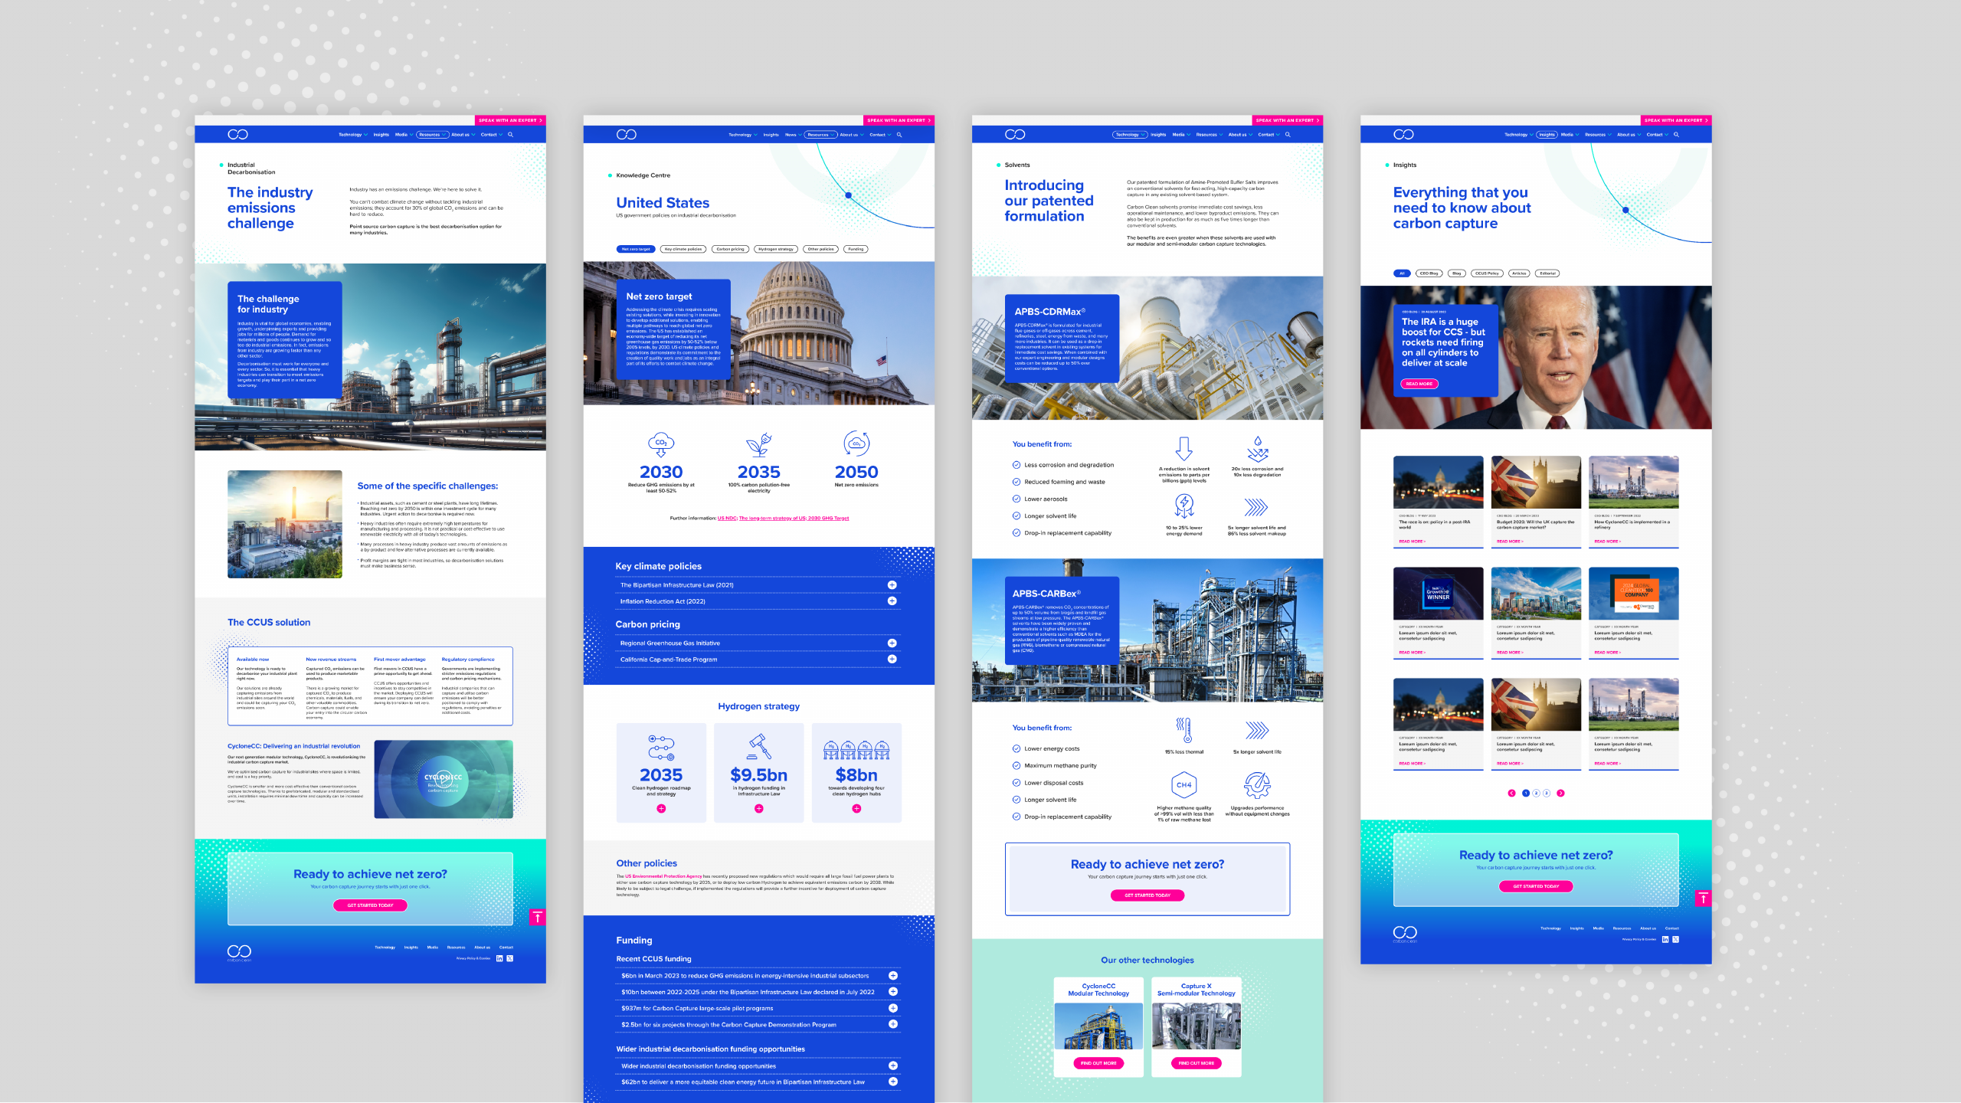Click infinity logo in United States page header
This screenshot has width=1961, height=1103.
[626, 135]
